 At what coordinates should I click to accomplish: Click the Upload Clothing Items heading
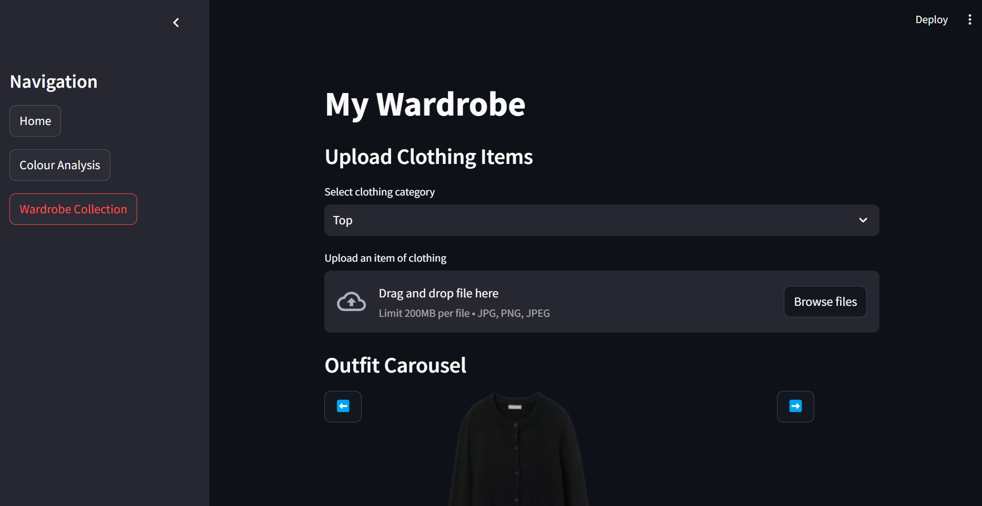[x=428, y=157]
